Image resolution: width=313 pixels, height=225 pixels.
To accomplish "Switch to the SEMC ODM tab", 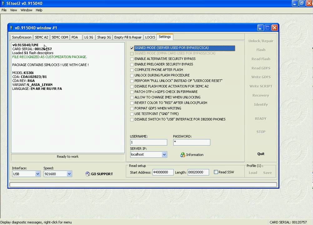I will 60,37.
